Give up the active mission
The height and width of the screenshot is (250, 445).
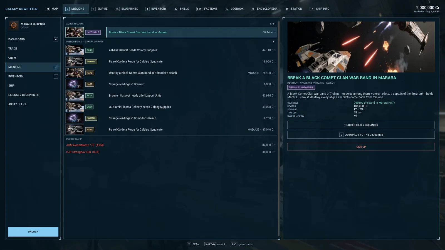tap(361, 147)
